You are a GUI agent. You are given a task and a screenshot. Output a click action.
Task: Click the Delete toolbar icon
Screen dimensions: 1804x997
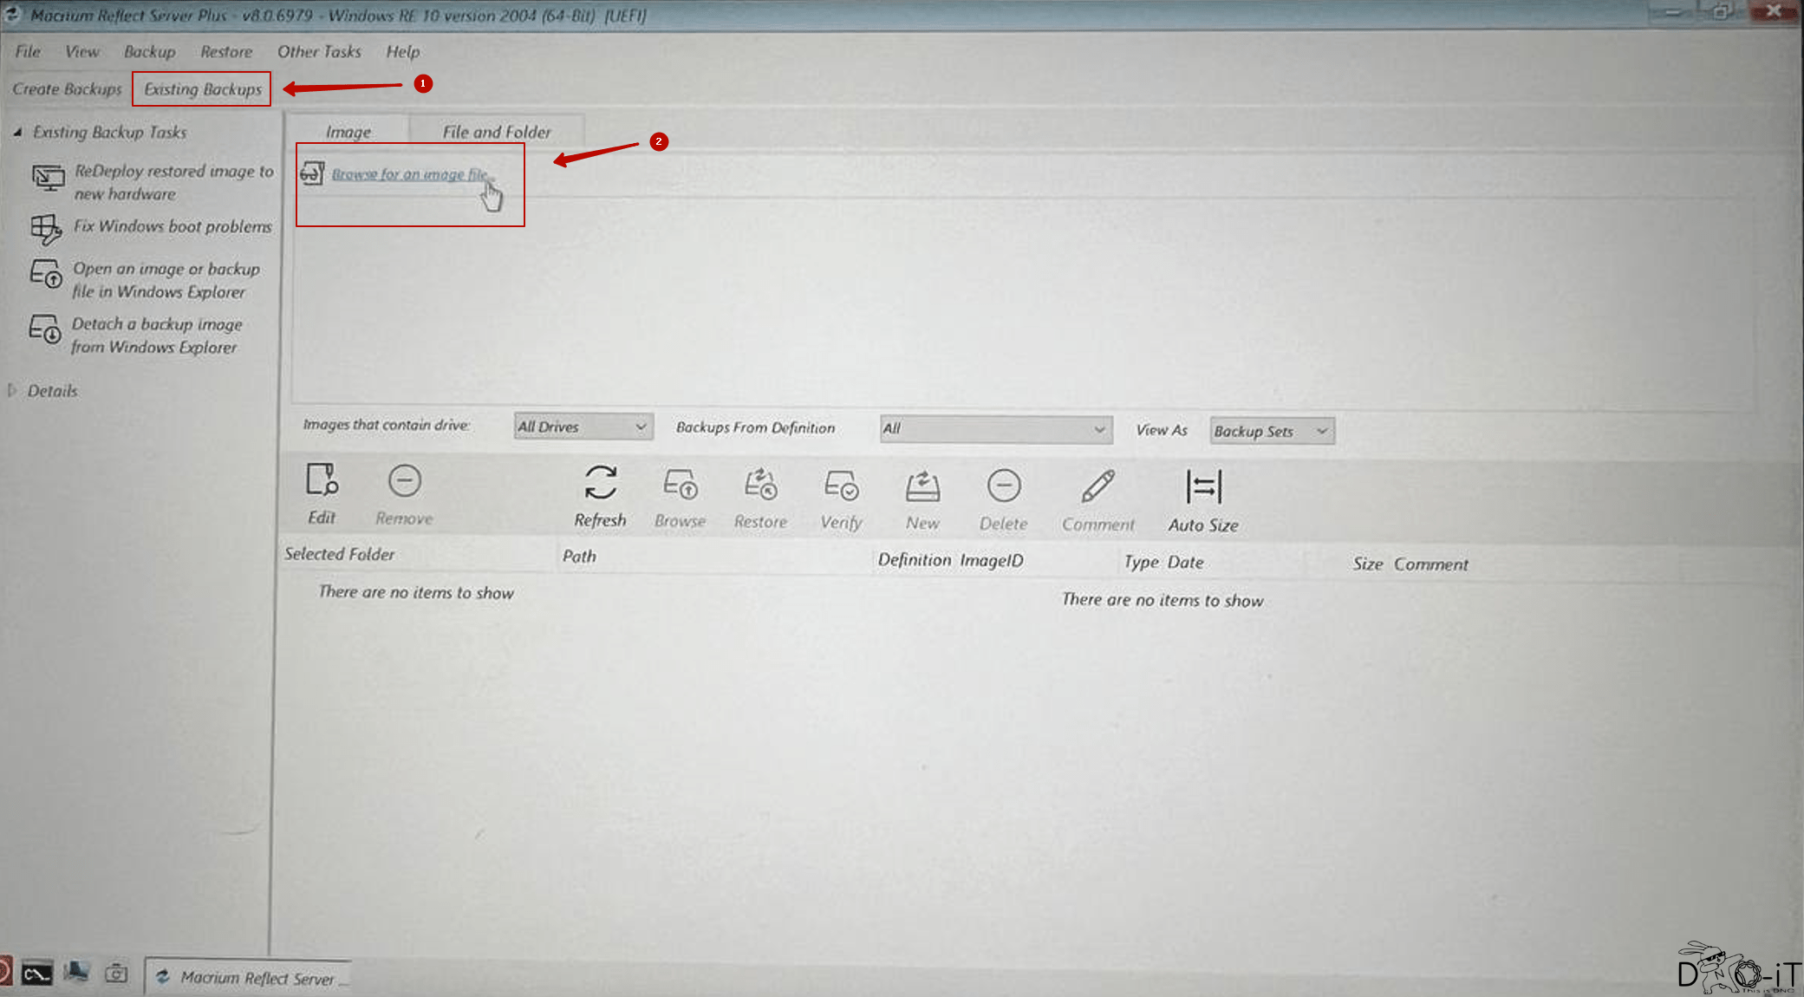point(1003,487)
